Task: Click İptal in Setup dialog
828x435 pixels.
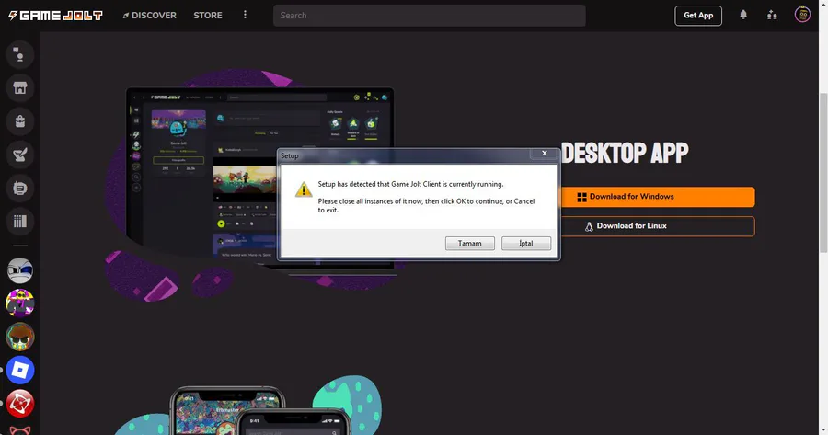Action: pyautogui.click(x=526, y=244)
